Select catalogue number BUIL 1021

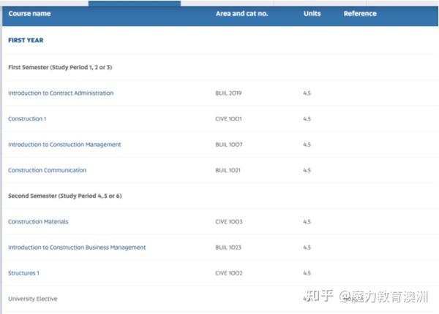click(x=228, y=170)
